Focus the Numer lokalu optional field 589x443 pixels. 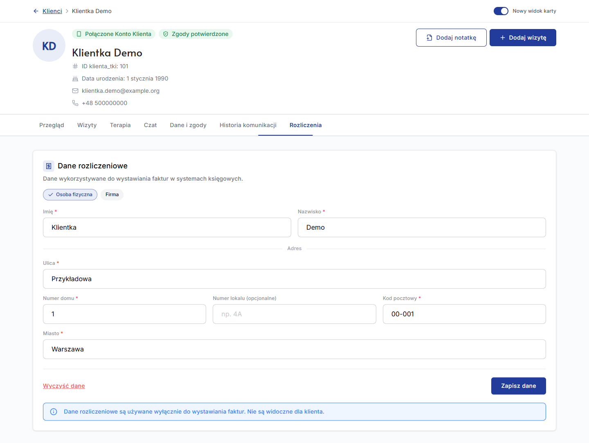pos(294,314)
